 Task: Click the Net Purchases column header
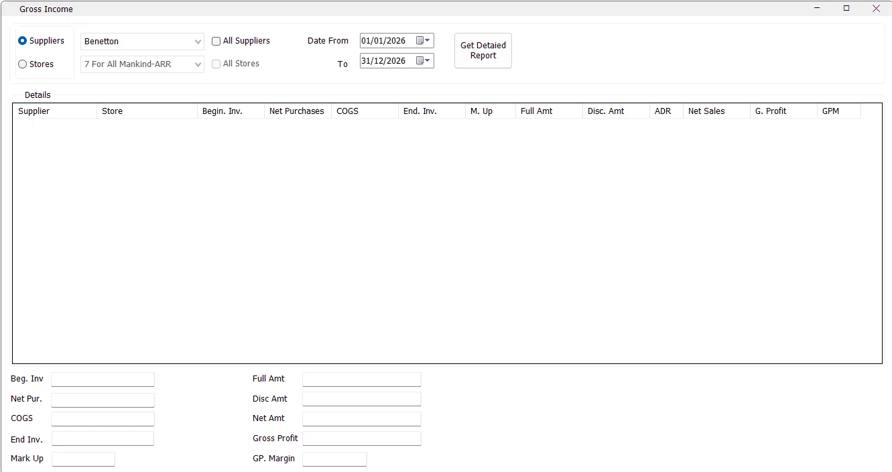tap(298, 111)
